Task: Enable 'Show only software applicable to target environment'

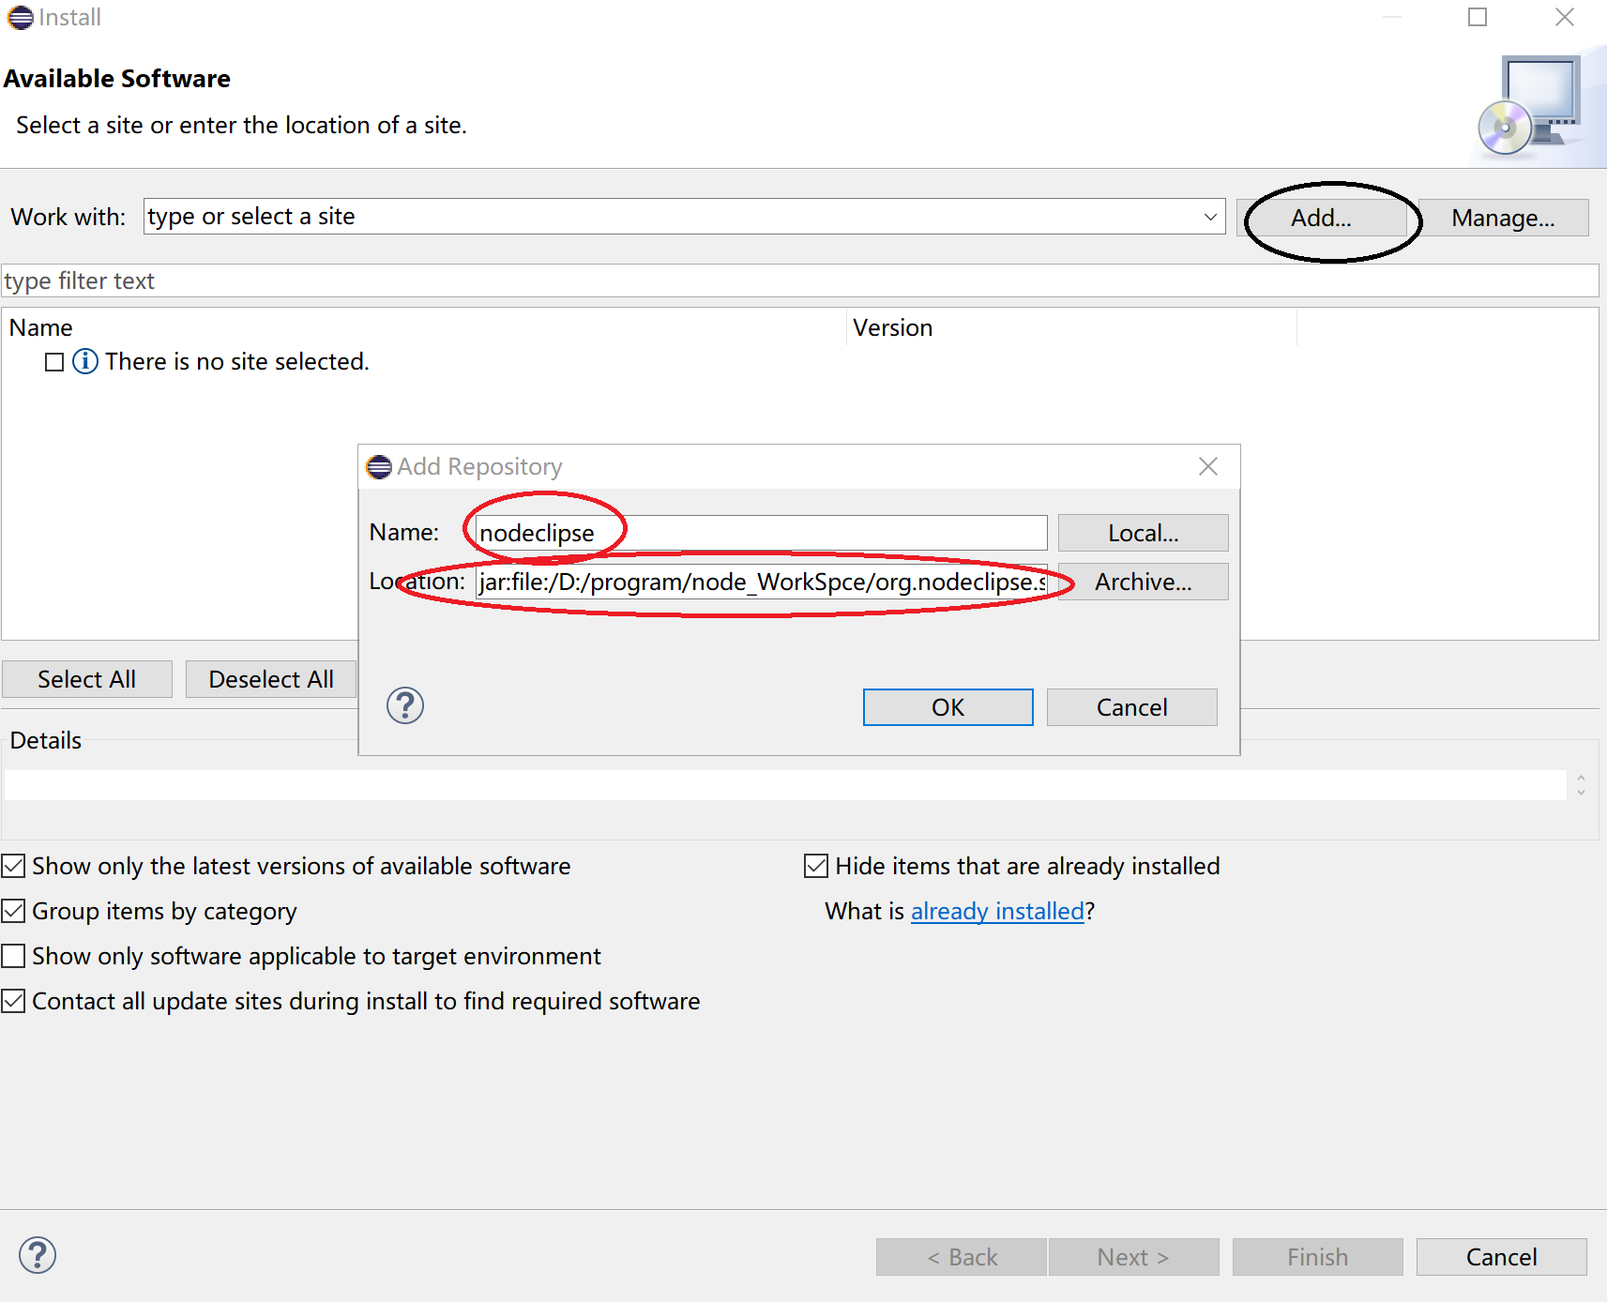Action: (13, 956)
